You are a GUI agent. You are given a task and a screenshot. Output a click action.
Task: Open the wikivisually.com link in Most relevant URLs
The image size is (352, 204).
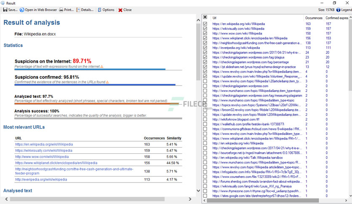tap(43, 150)
